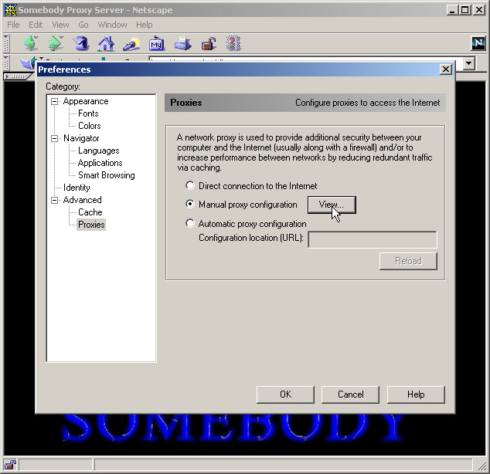Open the Edit menu
490x474 pixels.
point(36,25)
